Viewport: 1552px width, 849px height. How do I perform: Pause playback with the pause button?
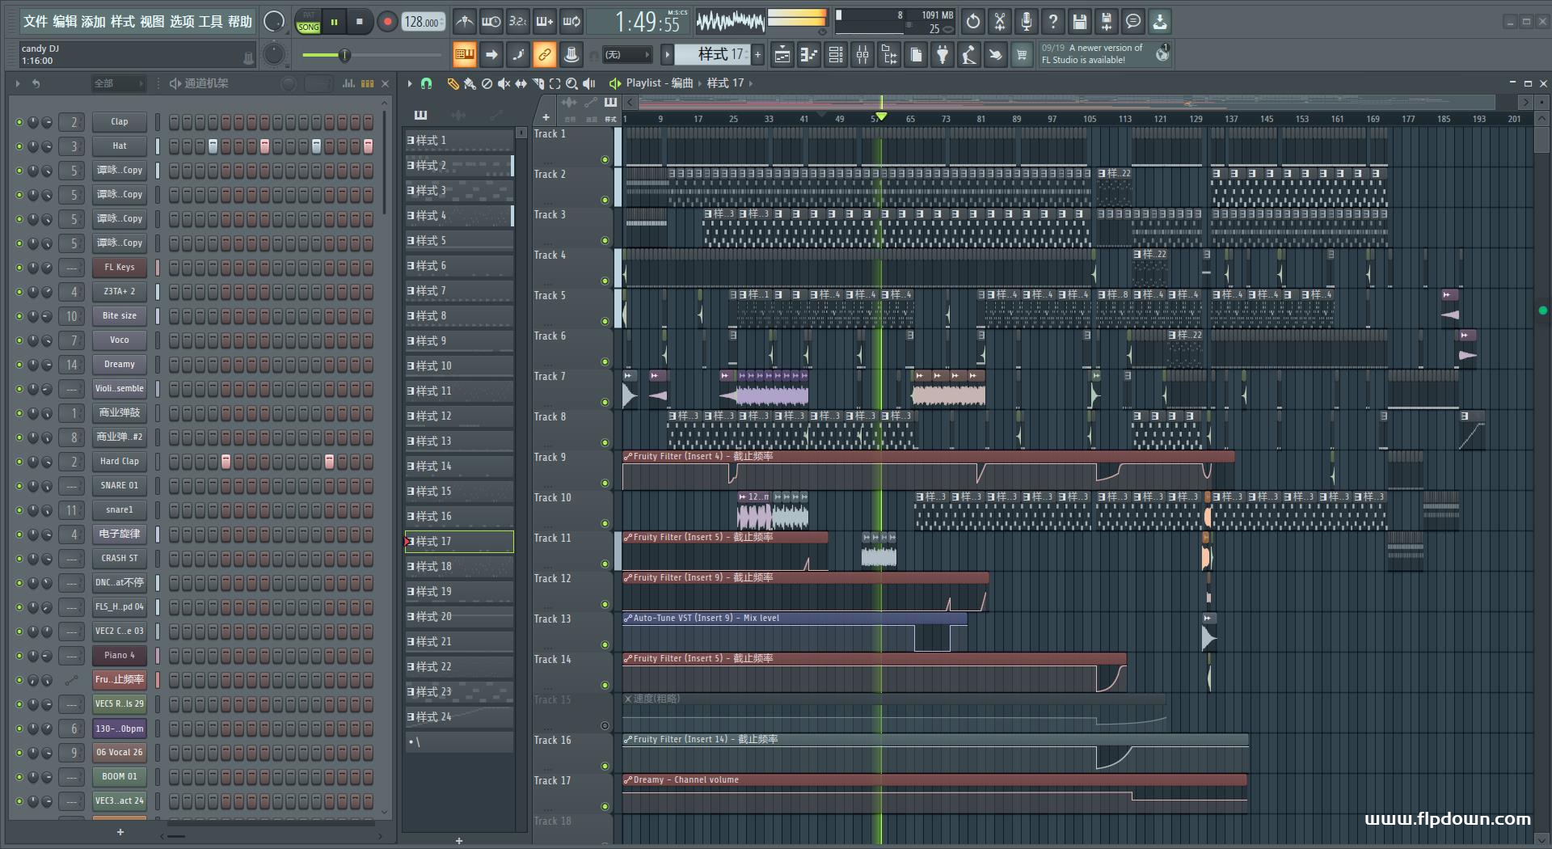tap(334, 22)
